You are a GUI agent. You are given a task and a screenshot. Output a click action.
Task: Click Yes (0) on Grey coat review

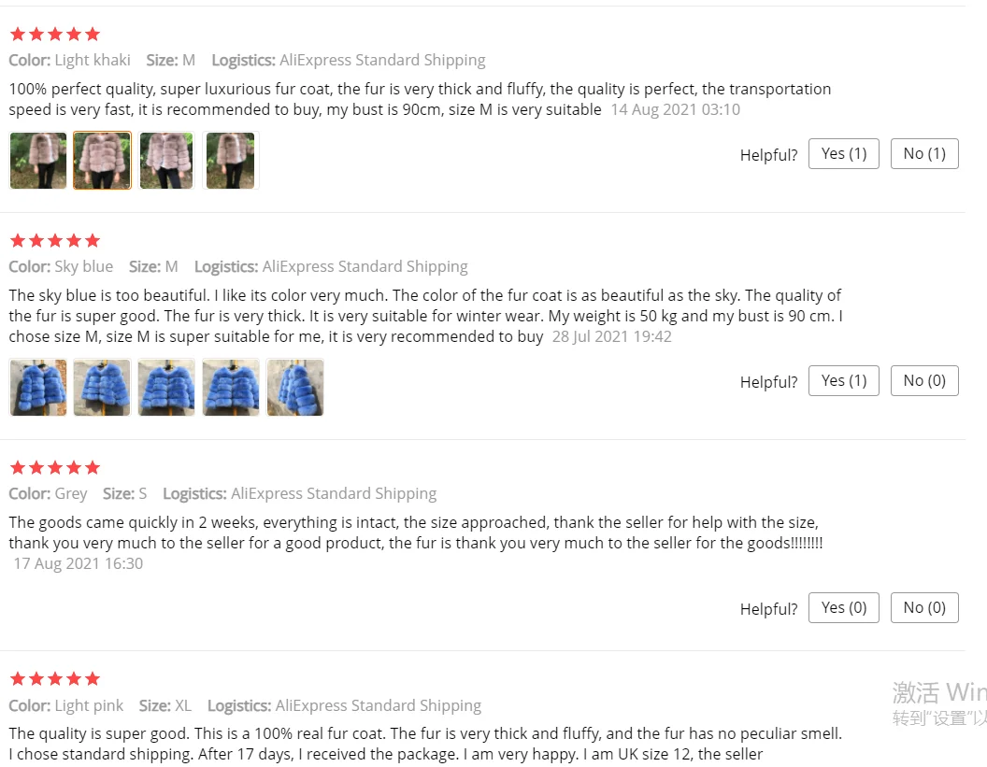[x=843, y=608]
